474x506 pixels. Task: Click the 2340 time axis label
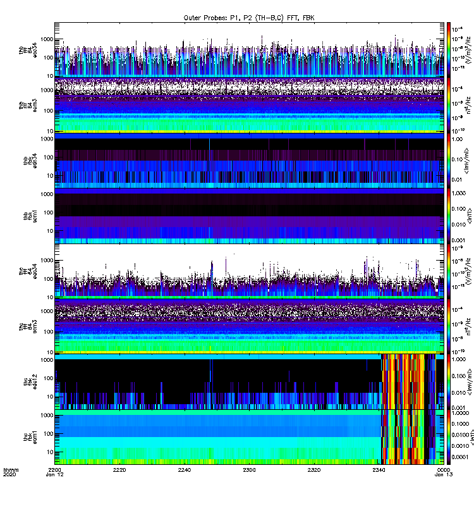(x=379, y=470)
